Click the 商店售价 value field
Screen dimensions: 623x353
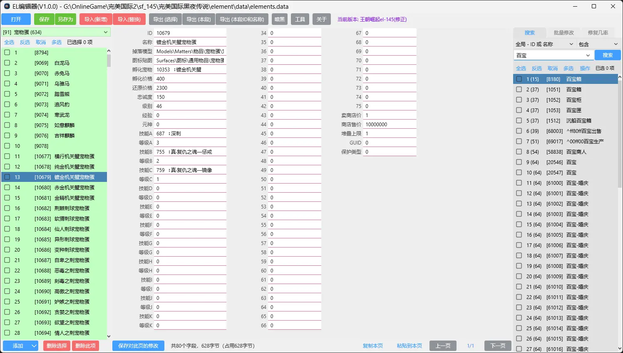pos(390,124)
